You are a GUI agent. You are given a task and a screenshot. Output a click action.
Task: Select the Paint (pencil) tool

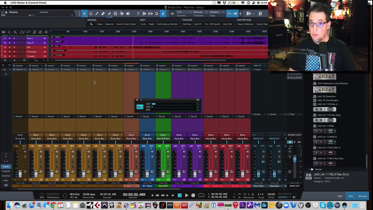pos(109,13)
